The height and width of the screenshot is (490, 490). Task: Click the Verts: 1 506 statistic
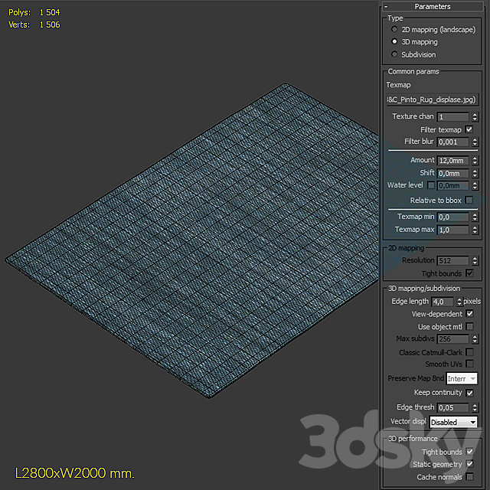coord(34,24)
